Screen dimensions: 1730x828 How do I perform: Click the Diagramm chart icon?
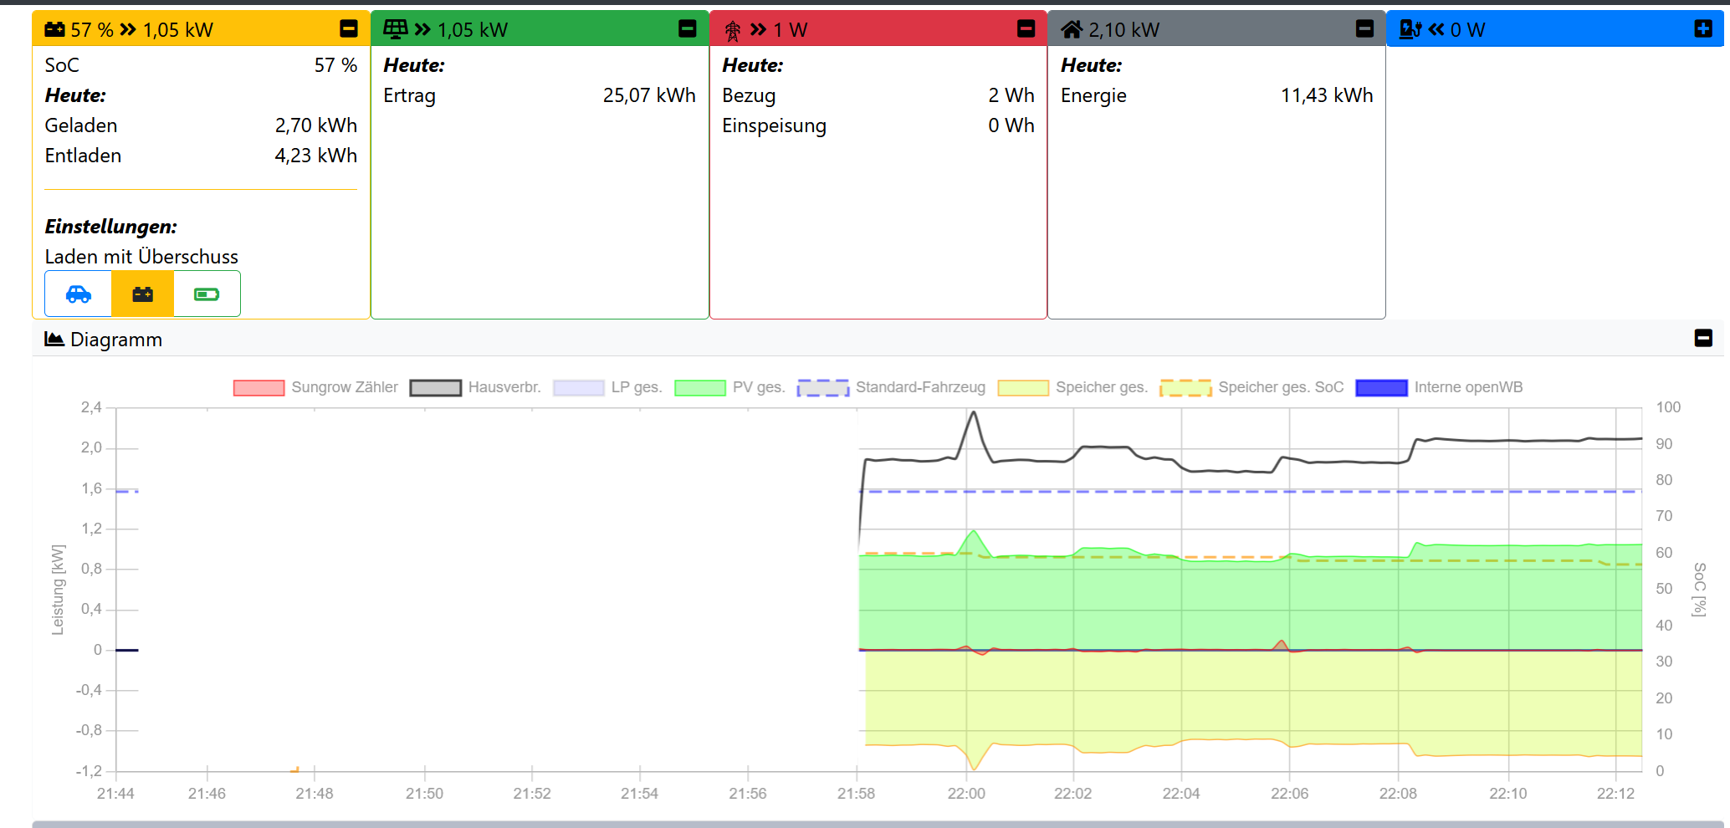[54, 340]
